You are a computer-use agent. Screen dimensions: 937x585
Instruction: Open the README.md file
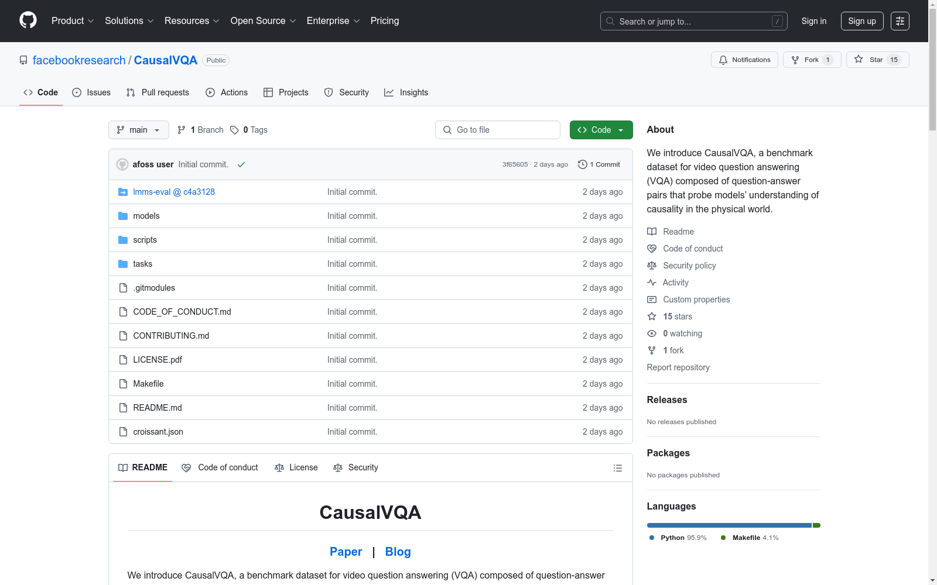(158, 408)
